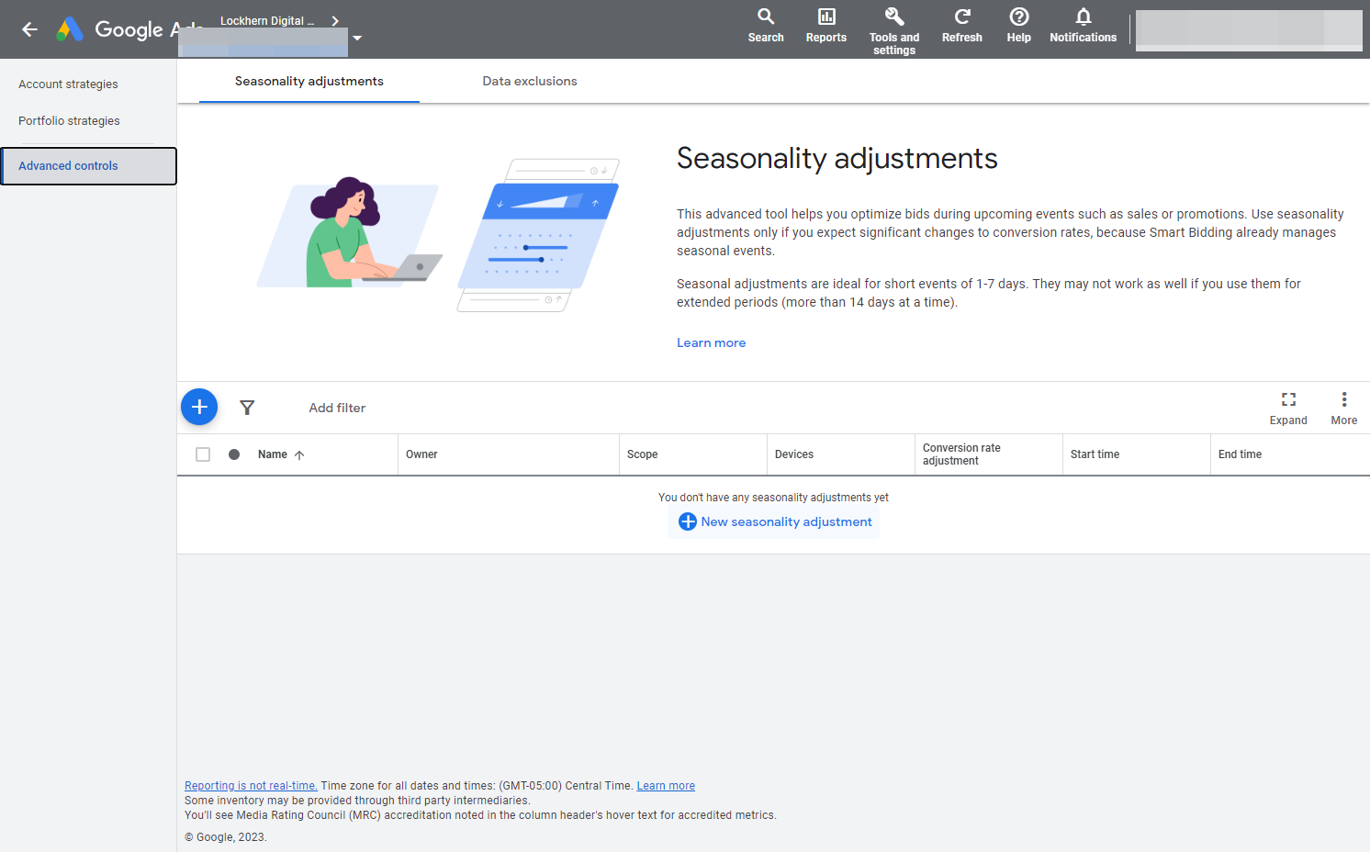Screen dimensions: 1370x852
Task: Switch to Data exclusions tab
Action: [x=530, y=81]
